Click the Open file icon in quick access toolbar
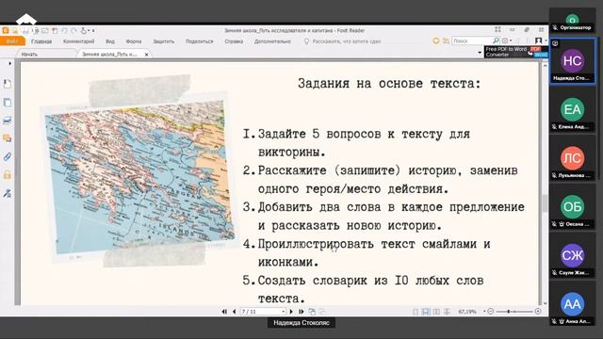 pyautogui.click(x=15, y=30)
